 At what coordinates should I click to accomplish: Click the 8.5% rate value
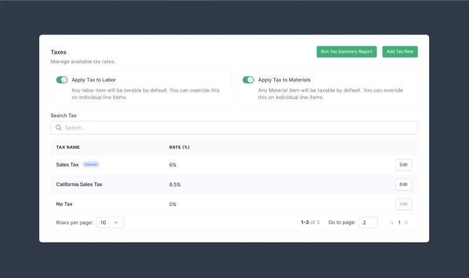point(175,184)
